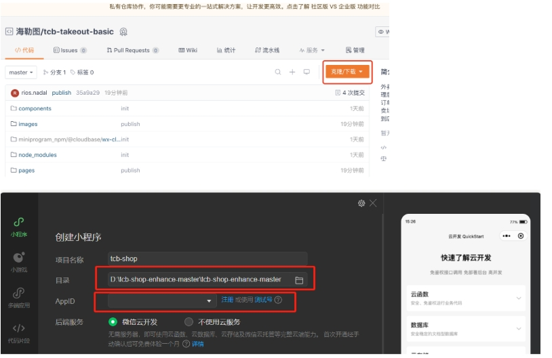Click commit hash 35a9a29
Viewport: 552px width, 358px height.
click(87, 93)
